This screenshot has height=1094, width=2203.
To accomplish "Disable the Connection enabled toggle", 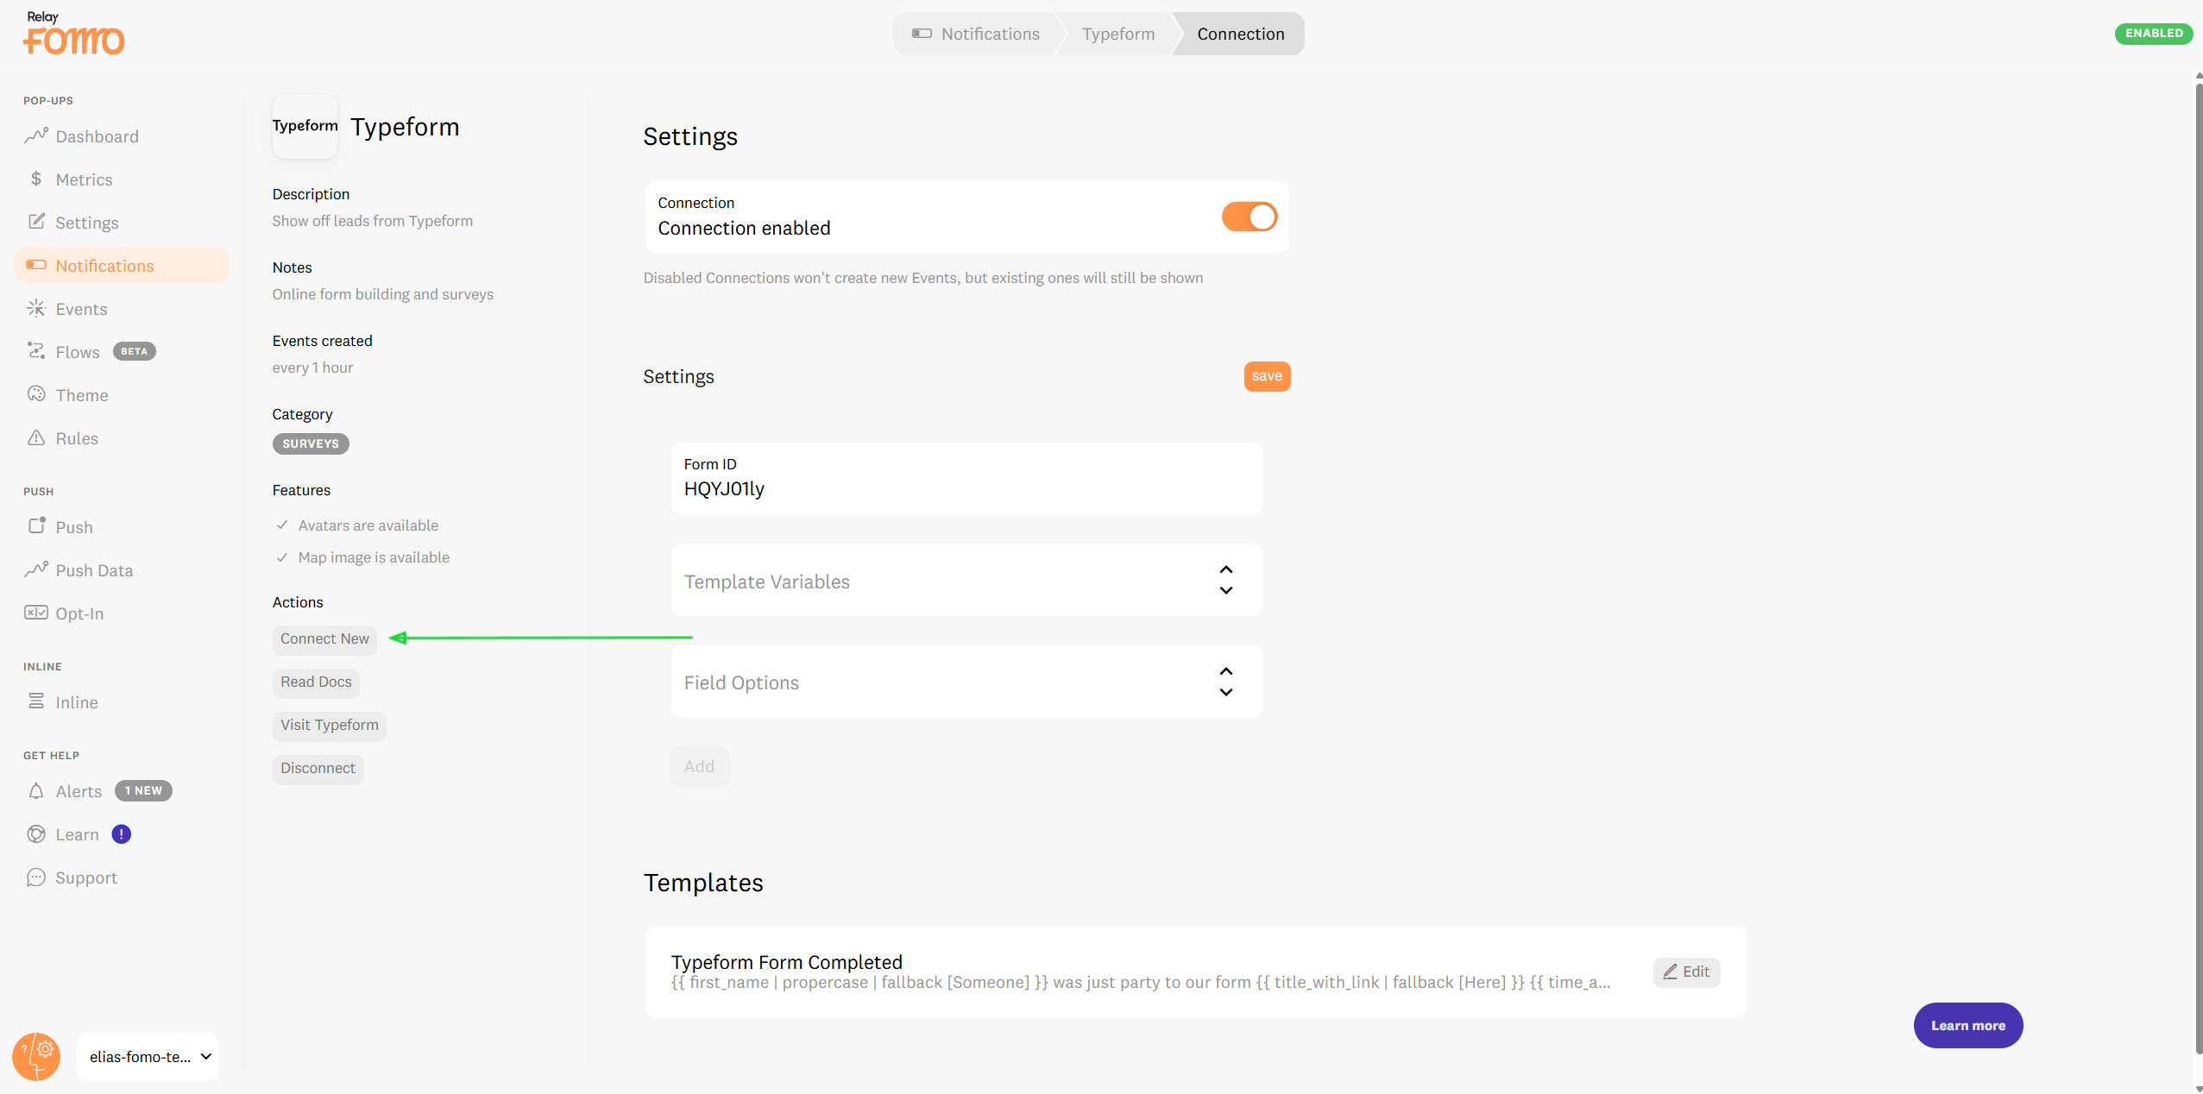I will pos(1249,217).
